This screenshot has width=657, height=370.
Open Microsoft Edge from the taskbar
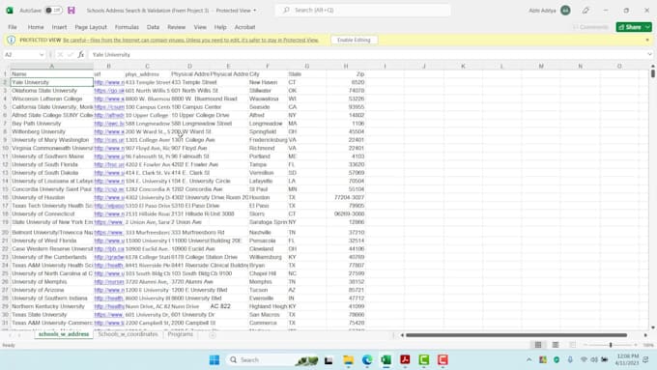click(367, 360)
